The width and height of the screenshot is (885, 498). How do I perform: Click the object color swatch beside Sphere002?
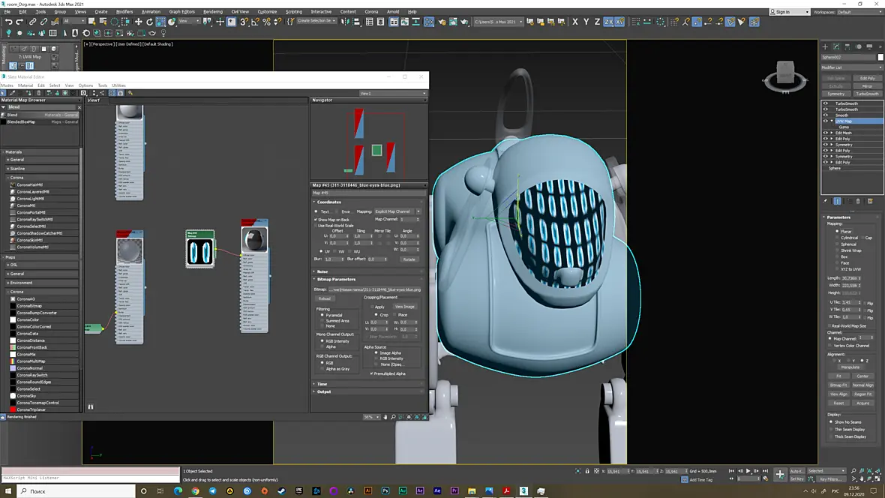pos(880,57)
